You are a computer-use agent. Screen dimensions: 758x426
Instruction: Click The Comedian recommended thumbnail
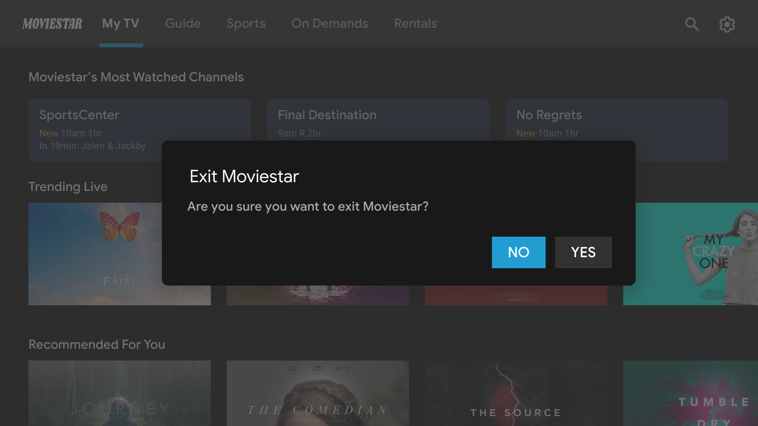pos(317,394)
